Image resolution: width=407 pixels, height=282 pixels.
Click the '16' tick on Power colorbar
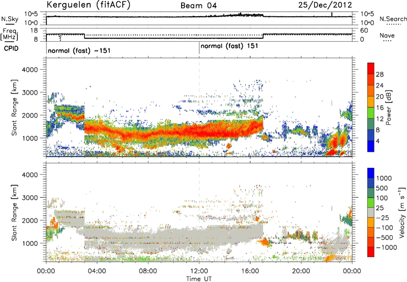[x=380, y=108]
